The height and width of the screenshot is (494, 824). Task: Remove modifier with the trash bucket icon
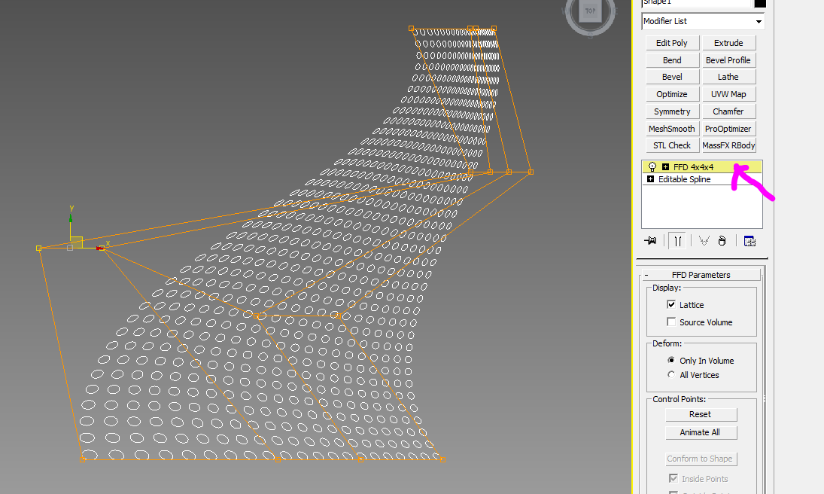coord(722,241)
